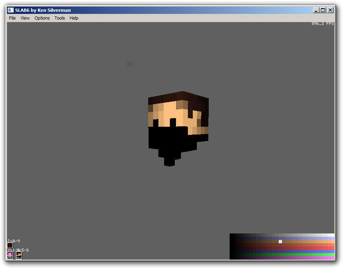Open the Tools menu
This screenshot has height=269, width=343.
[59, 18]
